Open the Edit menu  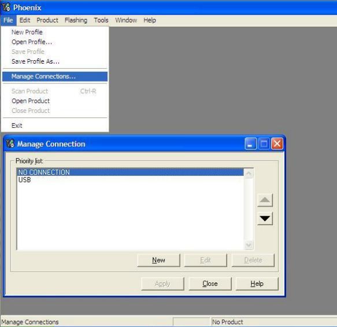(x=25, y=20)
